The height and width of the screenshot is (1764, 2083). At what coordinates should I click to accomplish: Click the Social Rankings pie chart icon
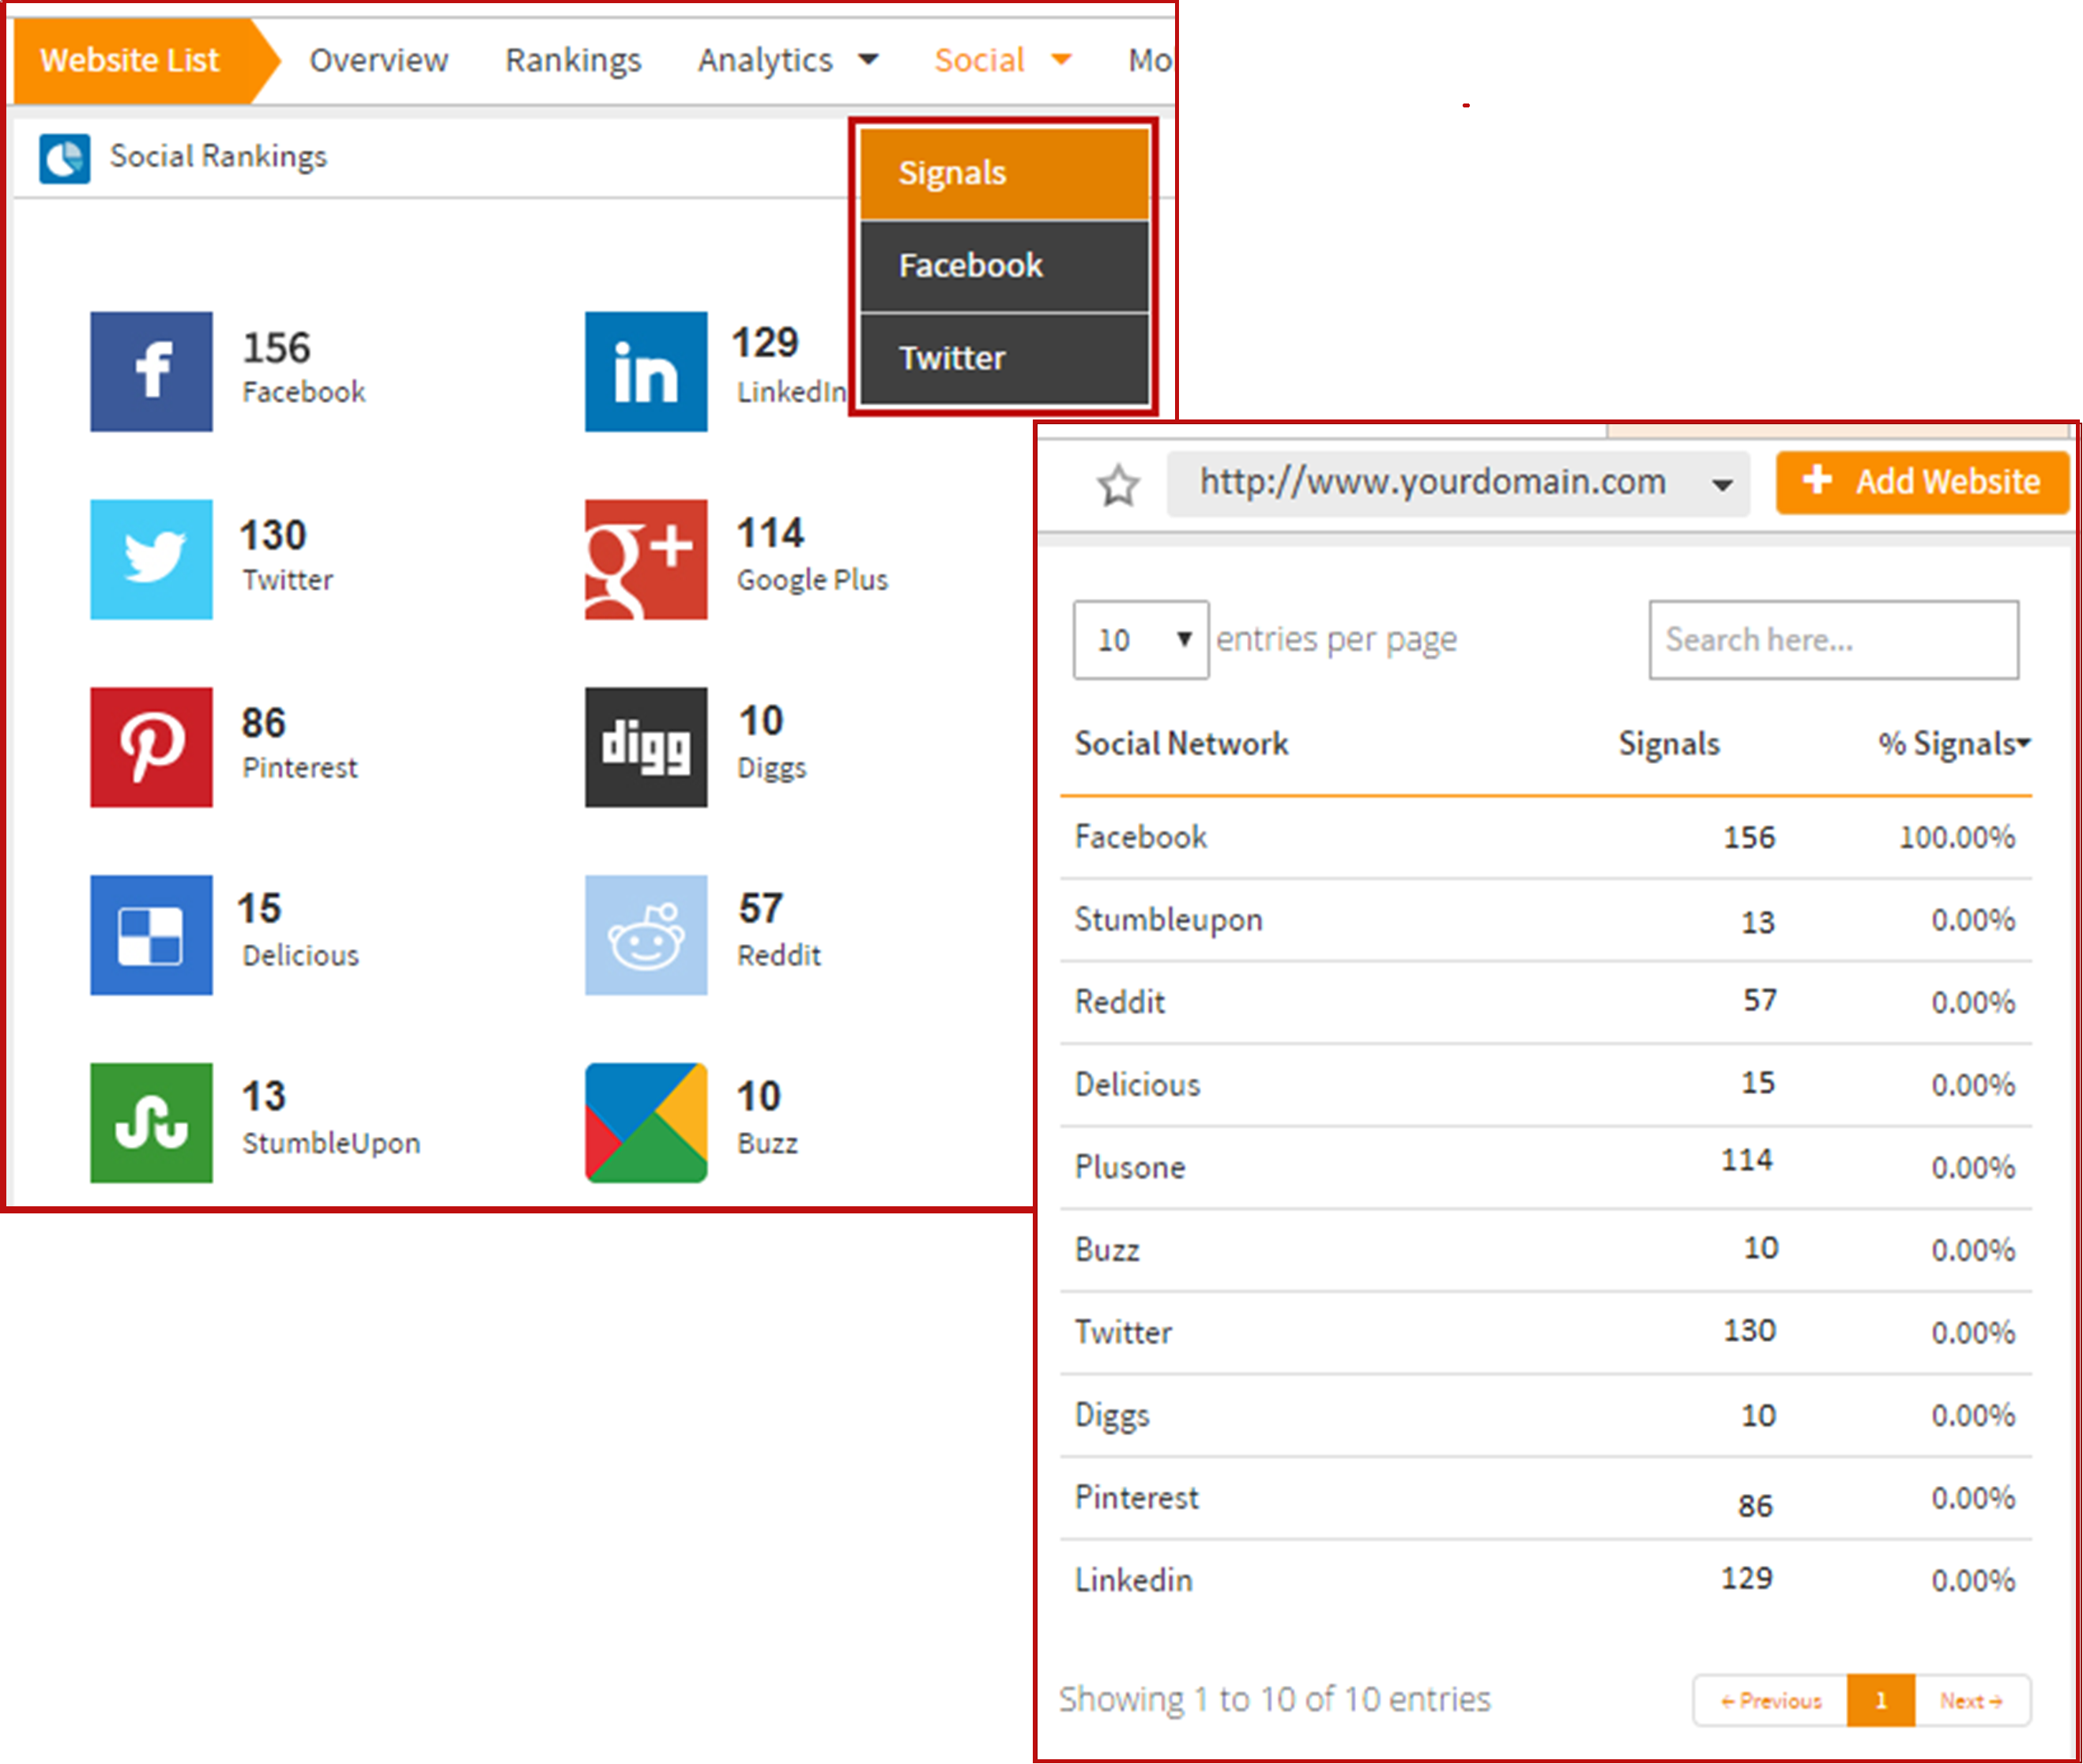coord(65,159)
